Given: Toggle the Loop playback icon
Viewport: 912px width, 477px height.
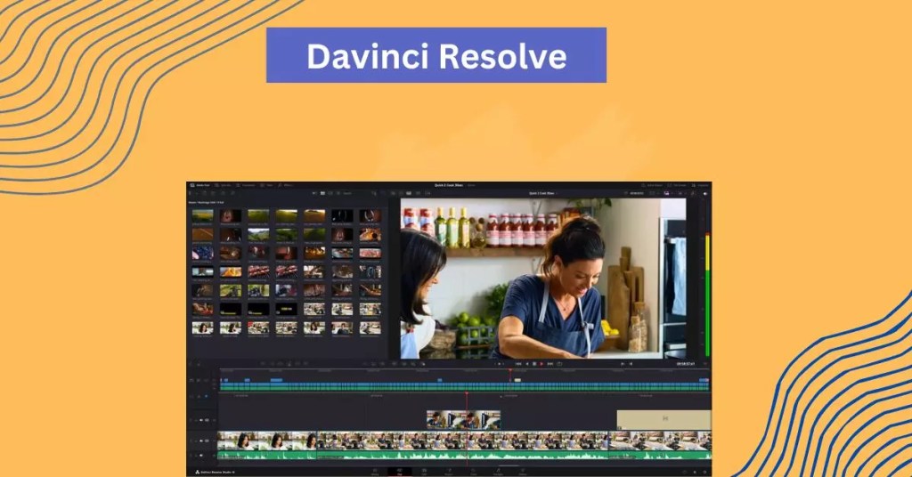Looking at the screenshot, I should click(x=559, y=364).
